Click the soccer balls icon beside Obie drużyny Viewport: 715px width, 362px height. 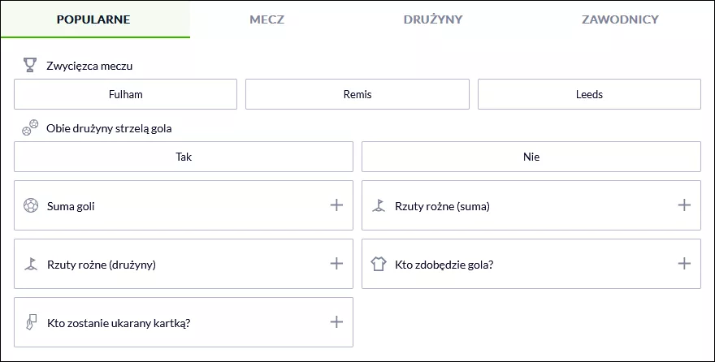30,127
